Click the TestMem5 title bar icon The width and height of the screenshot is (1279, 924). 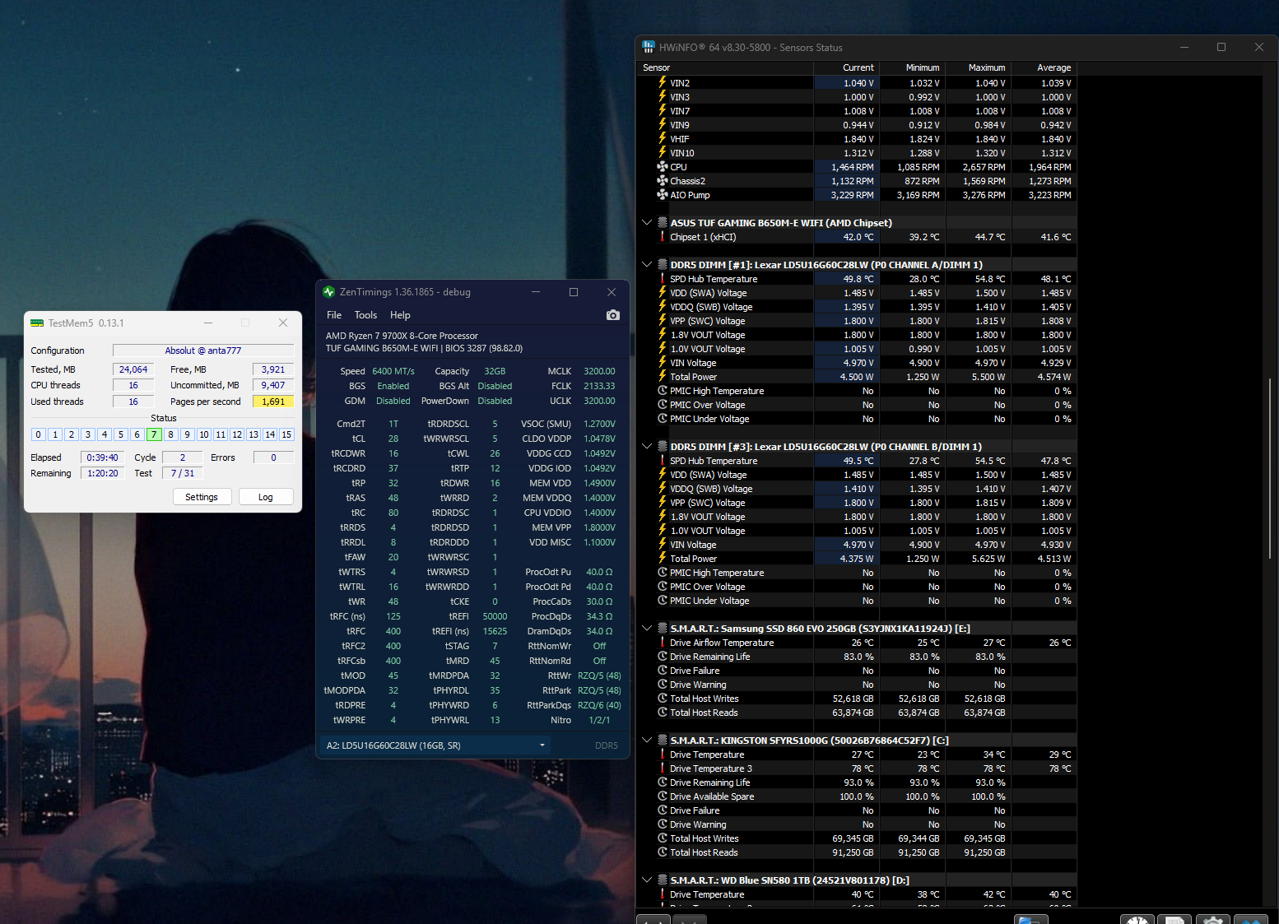pos(37,323)
